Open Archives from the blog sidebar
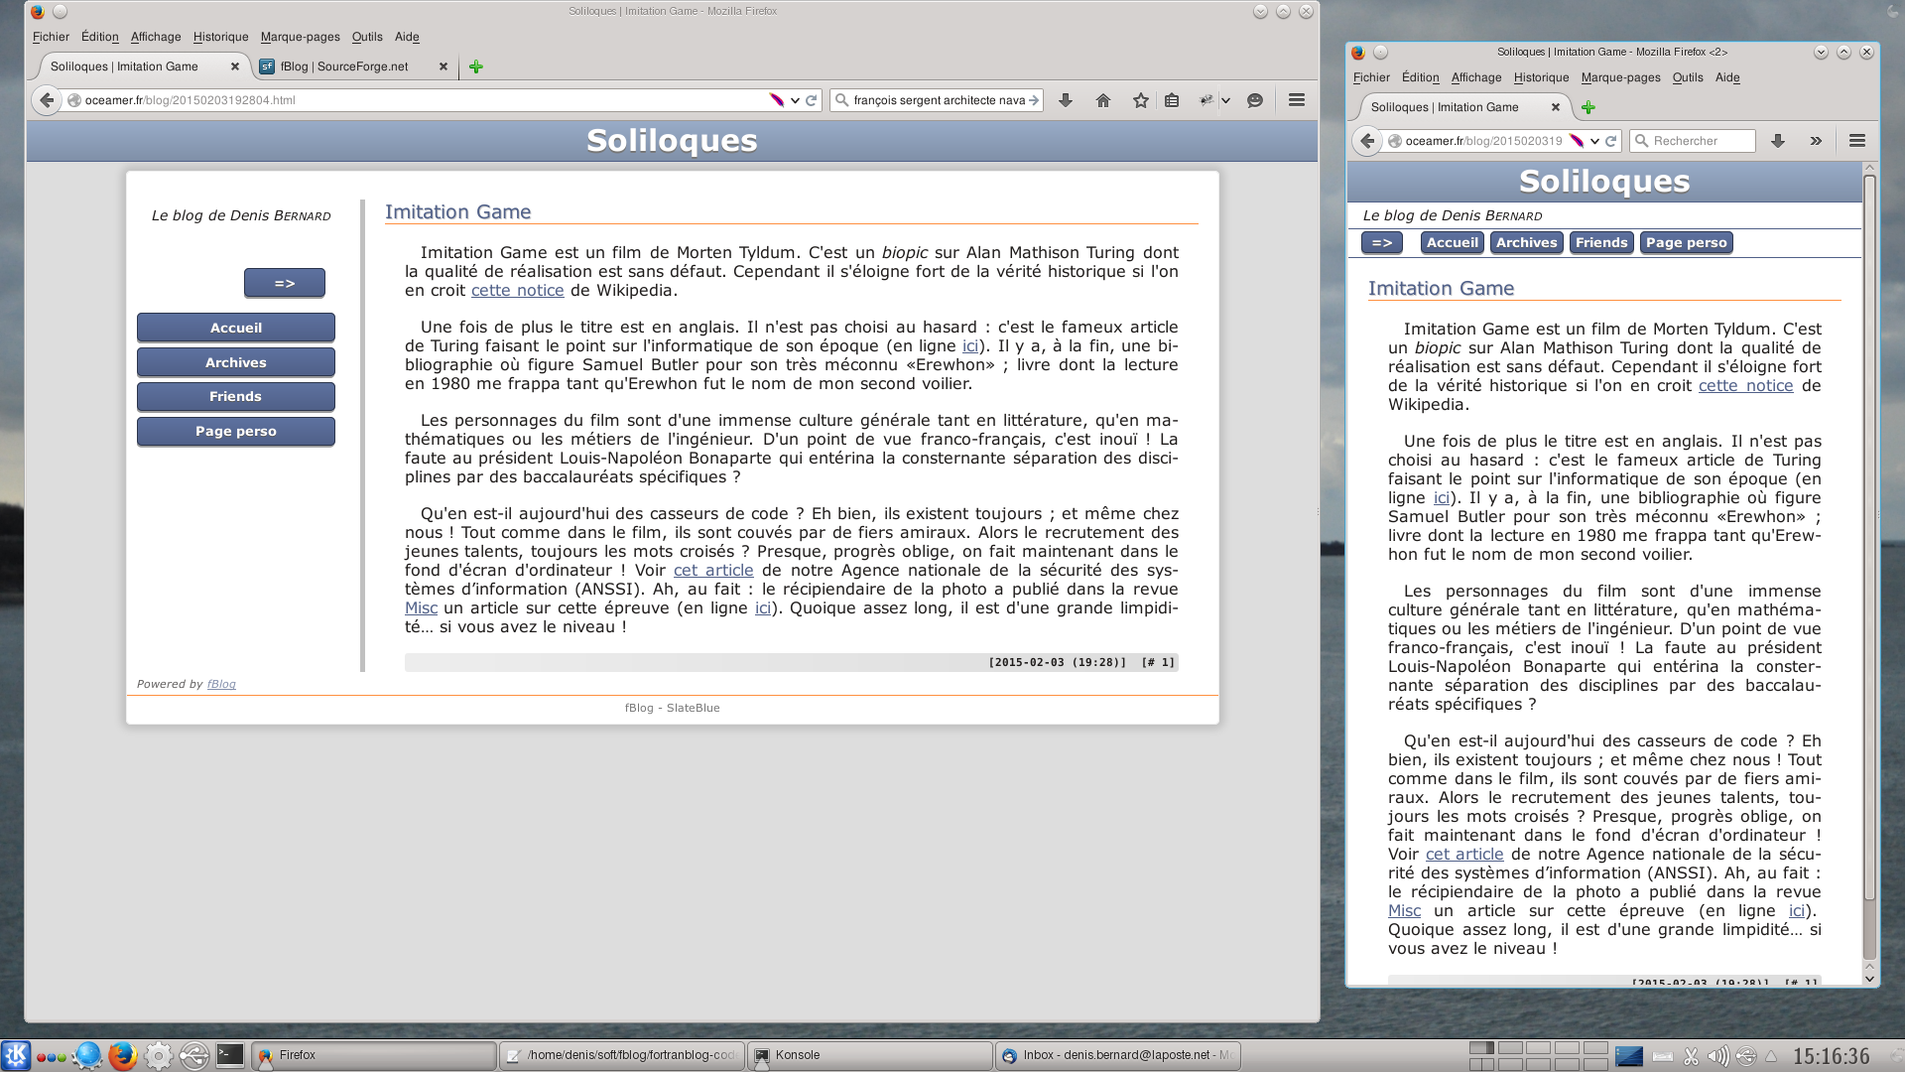Screen dimensions: 1905x1072 (235, 362)
